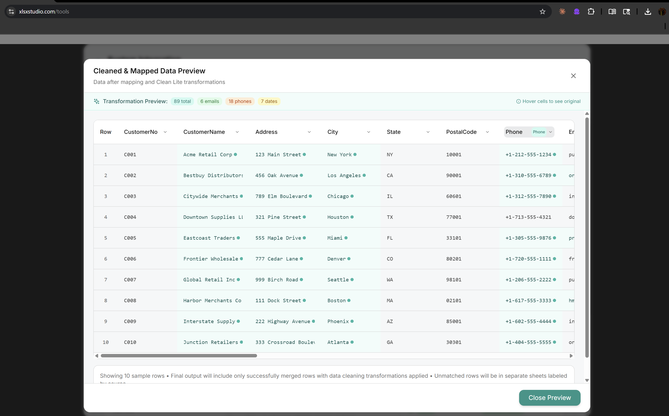Click the site information icon in address bar

click(x=11, y=12)
